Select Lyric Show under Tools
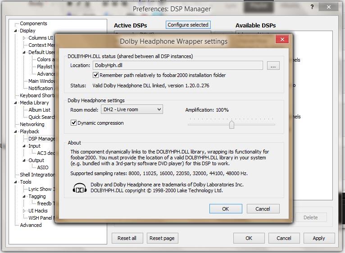Screen dimensions: 345x253 tap(41, 189)
